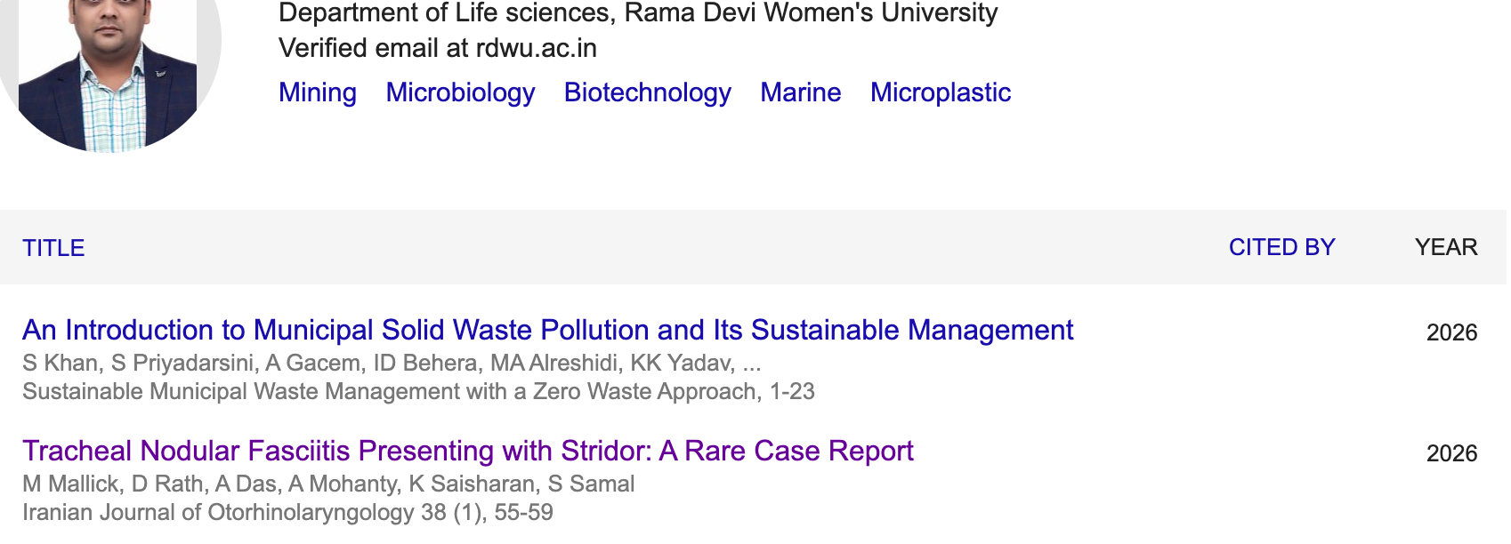Click the Iranian Journal of Otorhinolaryngology venue line
Viewport: 1511px width, 544px height.
tap(287, 512)
